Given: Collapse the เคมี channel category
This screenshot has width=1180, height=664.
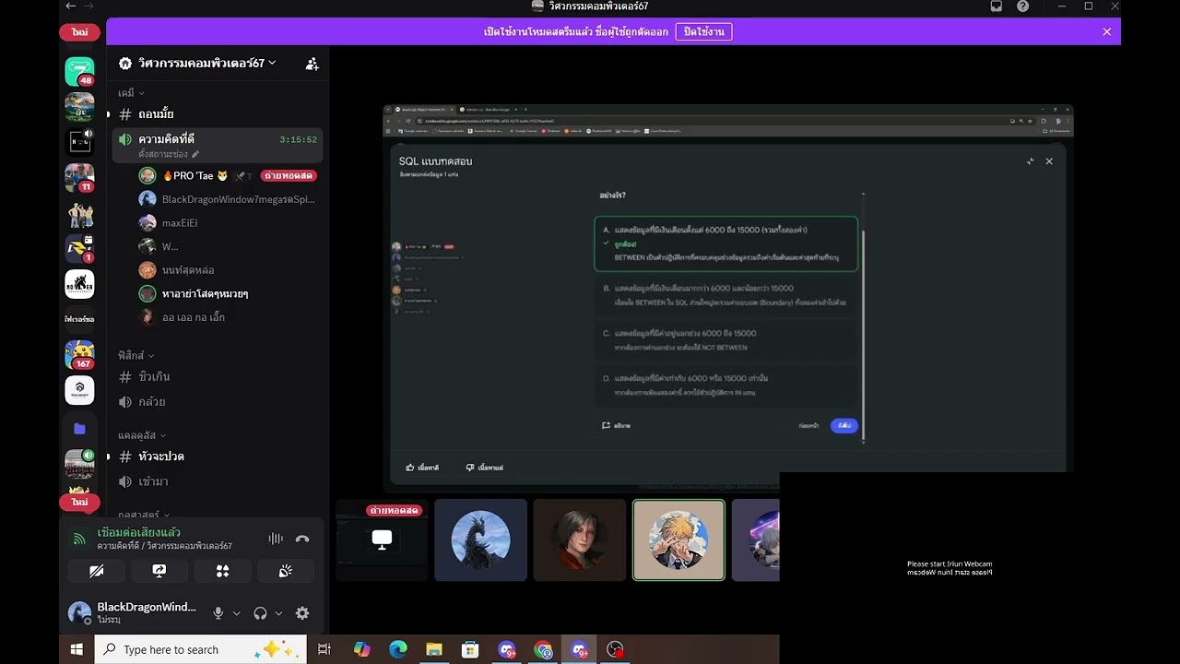Looking at the screenshot, I should [x=131, y=93].
